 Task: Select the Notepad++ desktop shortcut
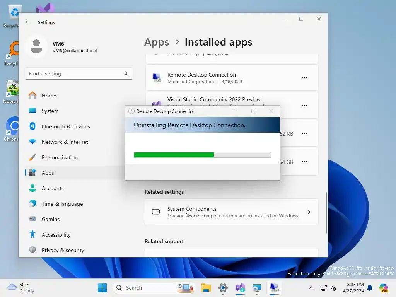click(x=11, y=92)
